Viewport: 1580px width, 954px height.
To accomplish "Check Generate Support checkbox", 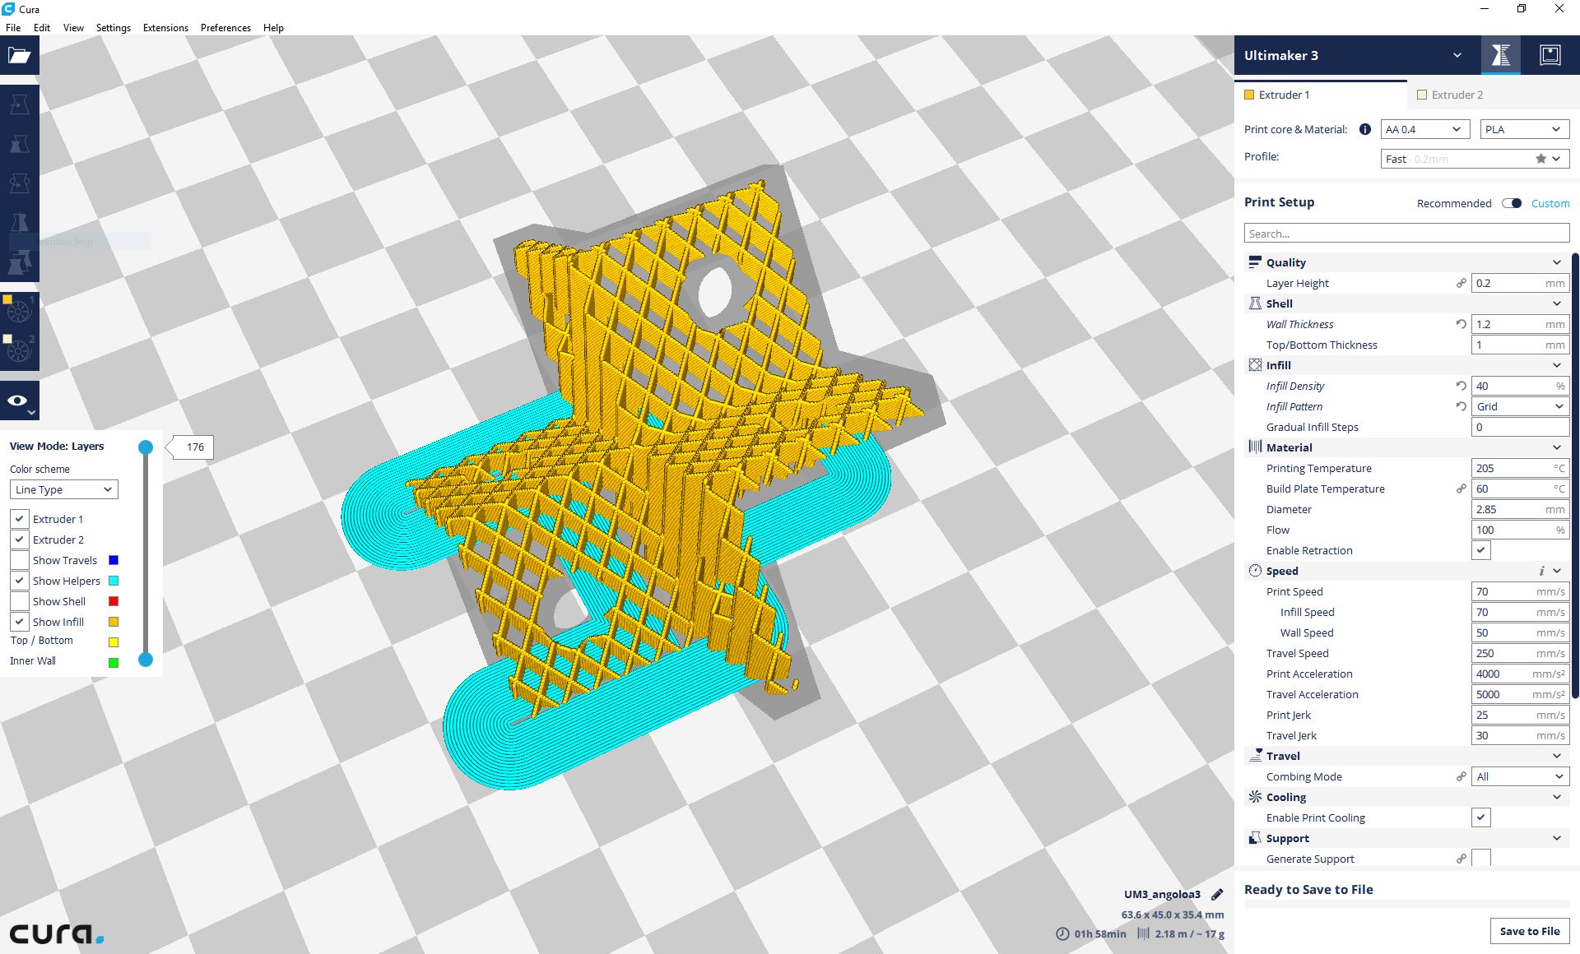I will pyautogui.click(x=1481, y=859).
